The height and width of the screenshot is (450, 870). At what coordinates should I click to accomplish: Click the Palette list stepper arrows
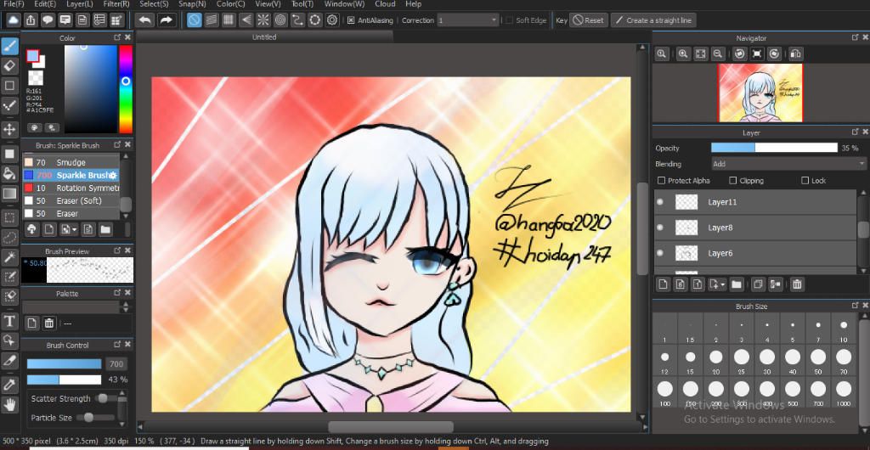pyautogui.click(x=126, y=307)
